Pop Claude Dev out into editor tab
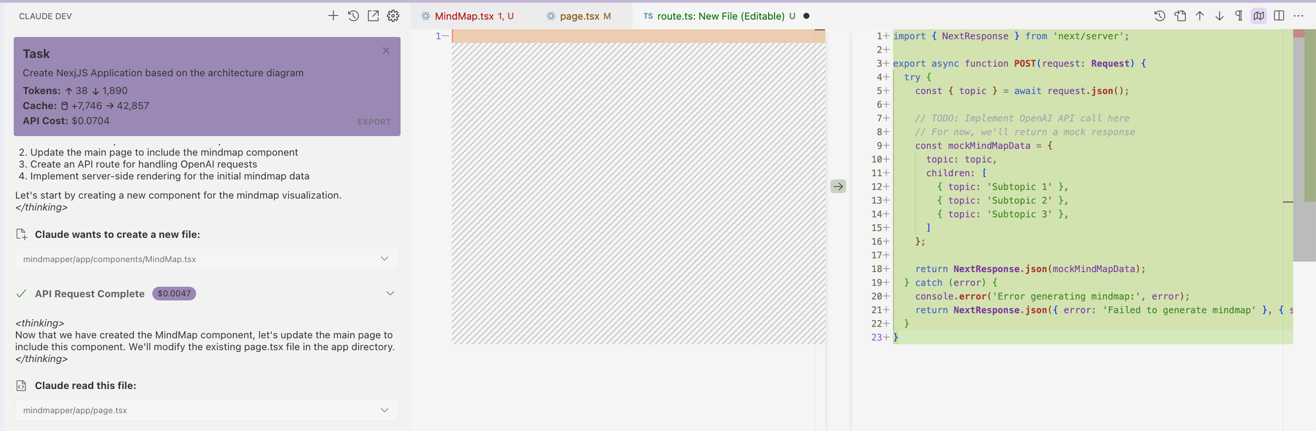Screen dimensions: 1316x431 373,16
